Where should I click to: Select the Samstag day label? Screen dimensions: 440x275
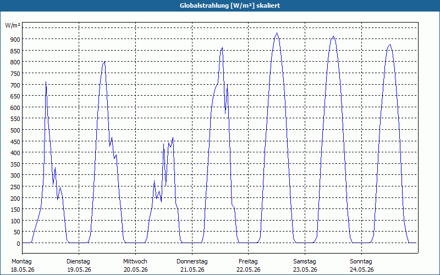(305, 261)
